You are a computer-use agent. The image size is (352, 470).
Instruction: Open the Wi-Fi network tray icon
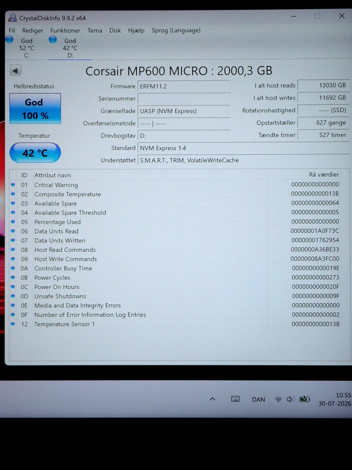coord(278,399)
